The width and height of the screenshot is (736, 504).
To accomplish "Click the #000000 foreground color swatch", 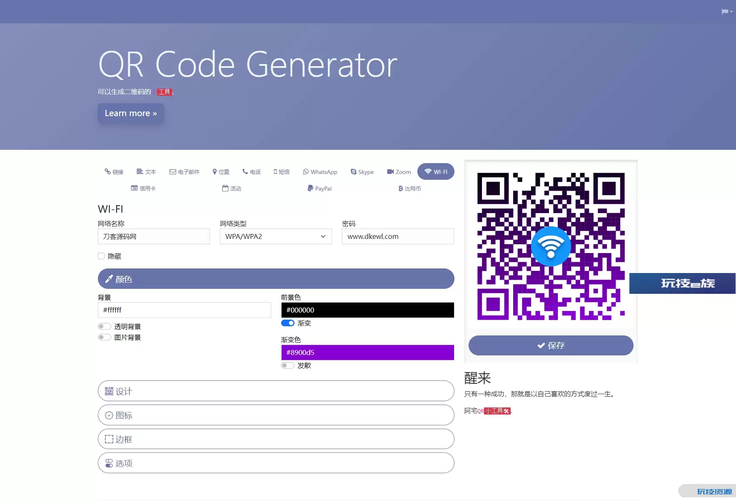I will 367,310.
